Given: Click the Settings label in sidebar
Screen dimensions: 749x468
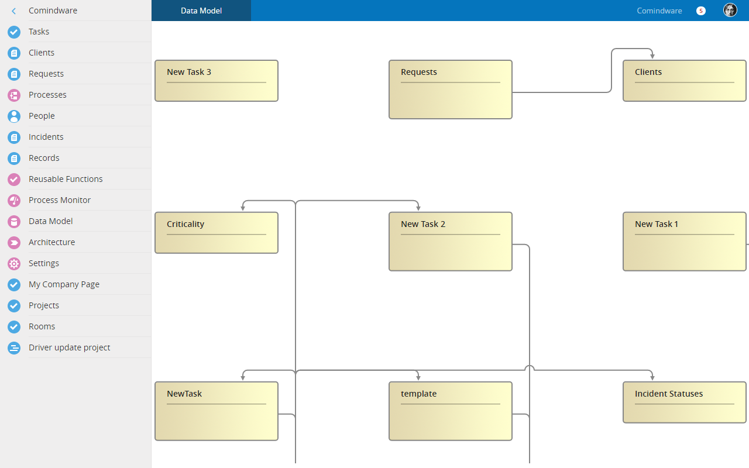Looking at the screenshot, I should pyautogui.click(x=44, y=263).
